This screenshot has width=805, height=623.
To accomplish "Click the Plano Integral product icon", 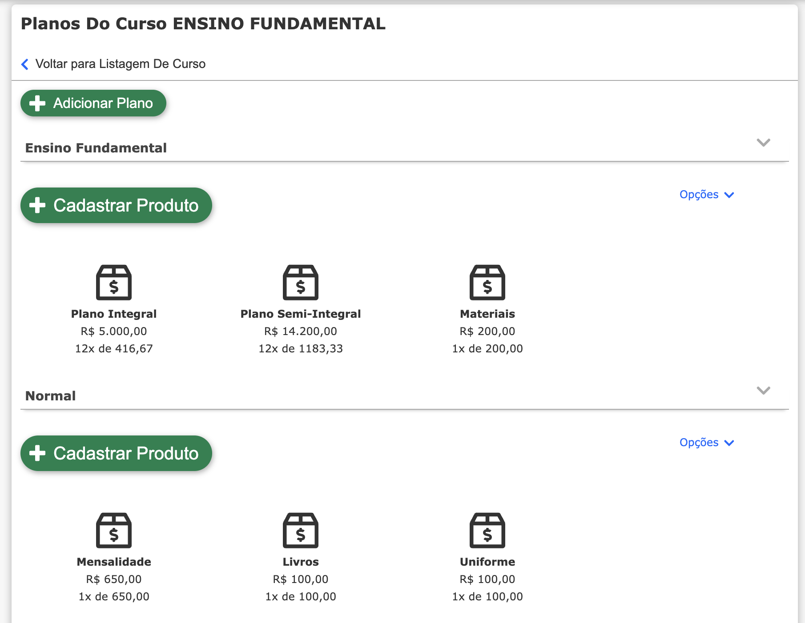I will 114,283.
